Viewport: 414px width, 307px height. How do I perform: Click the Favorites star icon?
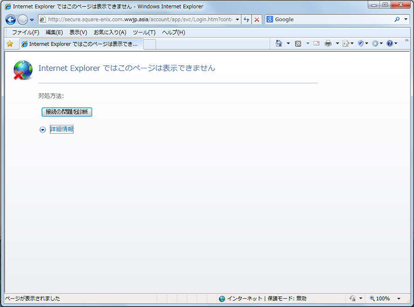[x=10, y=44]
